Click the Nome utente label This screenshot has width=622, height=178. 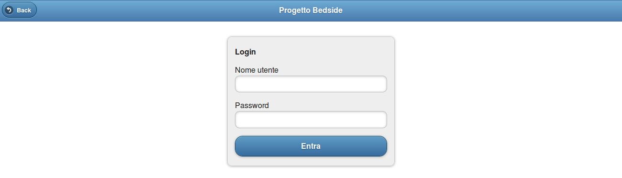(x=256, y=70)
